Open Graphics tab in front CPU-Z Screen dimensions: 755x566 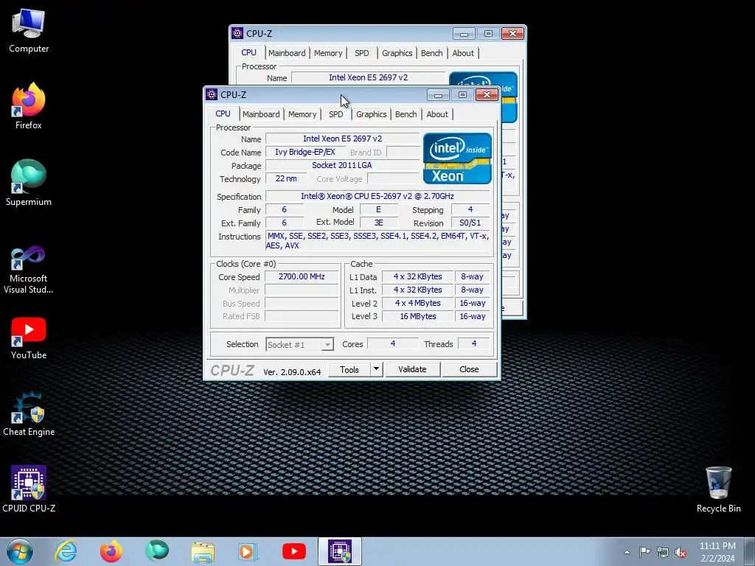point(372,114)
